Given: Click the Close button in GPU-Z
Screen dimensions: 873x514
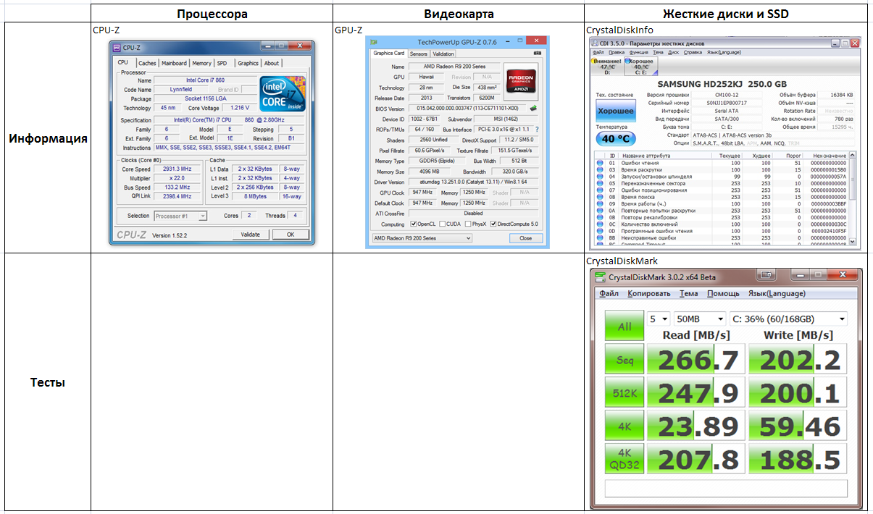Looking at the screenshot, I should [x=526, y=237].
